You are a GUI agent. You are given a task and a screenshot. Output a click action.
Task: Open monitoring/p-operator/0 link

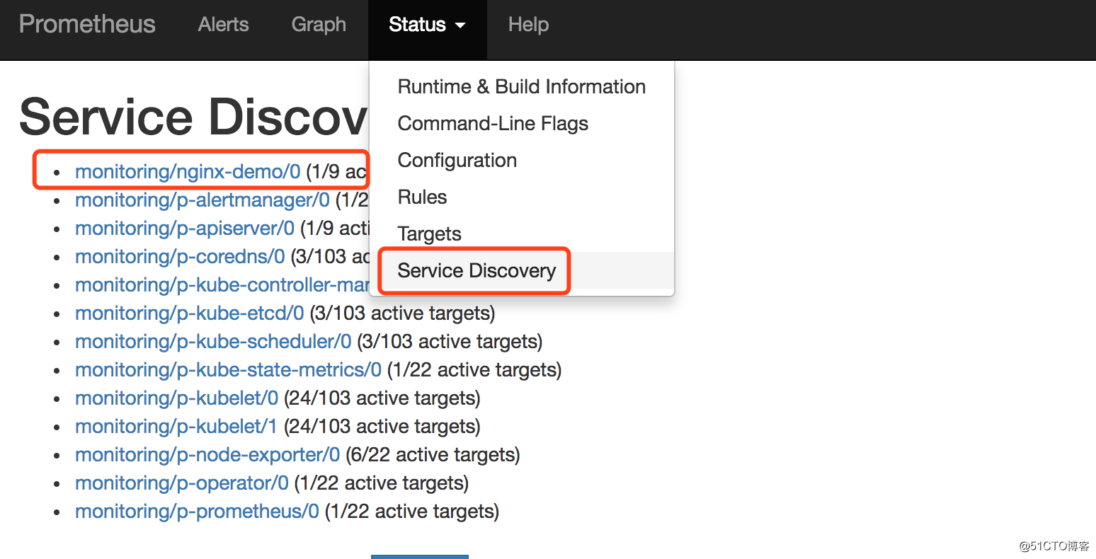[182, 483]
